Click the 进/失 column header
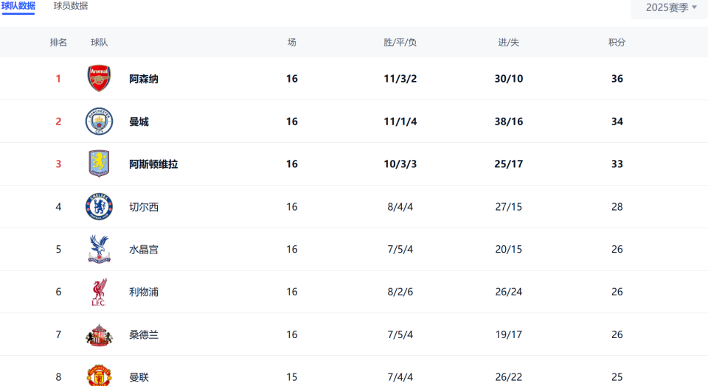This screenshot has width=708, height=386. pyautogui.click(x=509, y=43)
